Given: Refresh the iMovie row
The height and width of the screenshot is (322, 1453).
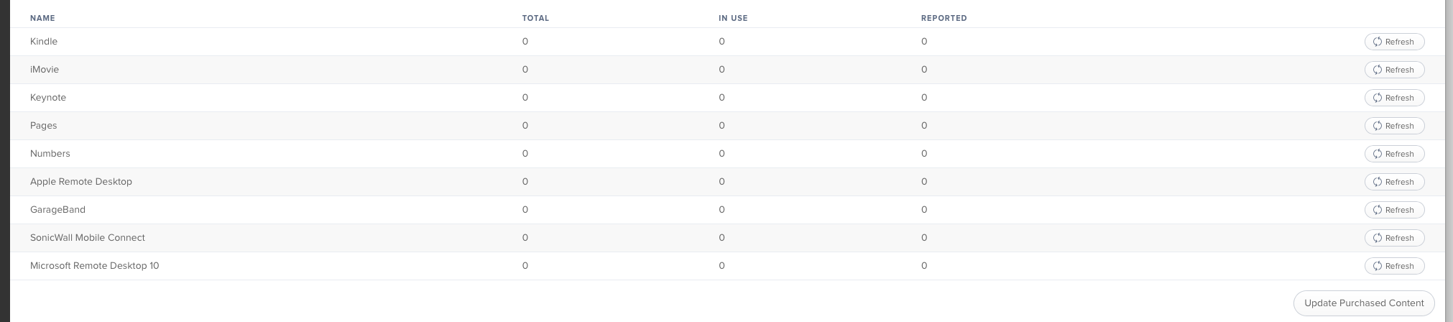Looking at the screenshot, I should 1394,70.
